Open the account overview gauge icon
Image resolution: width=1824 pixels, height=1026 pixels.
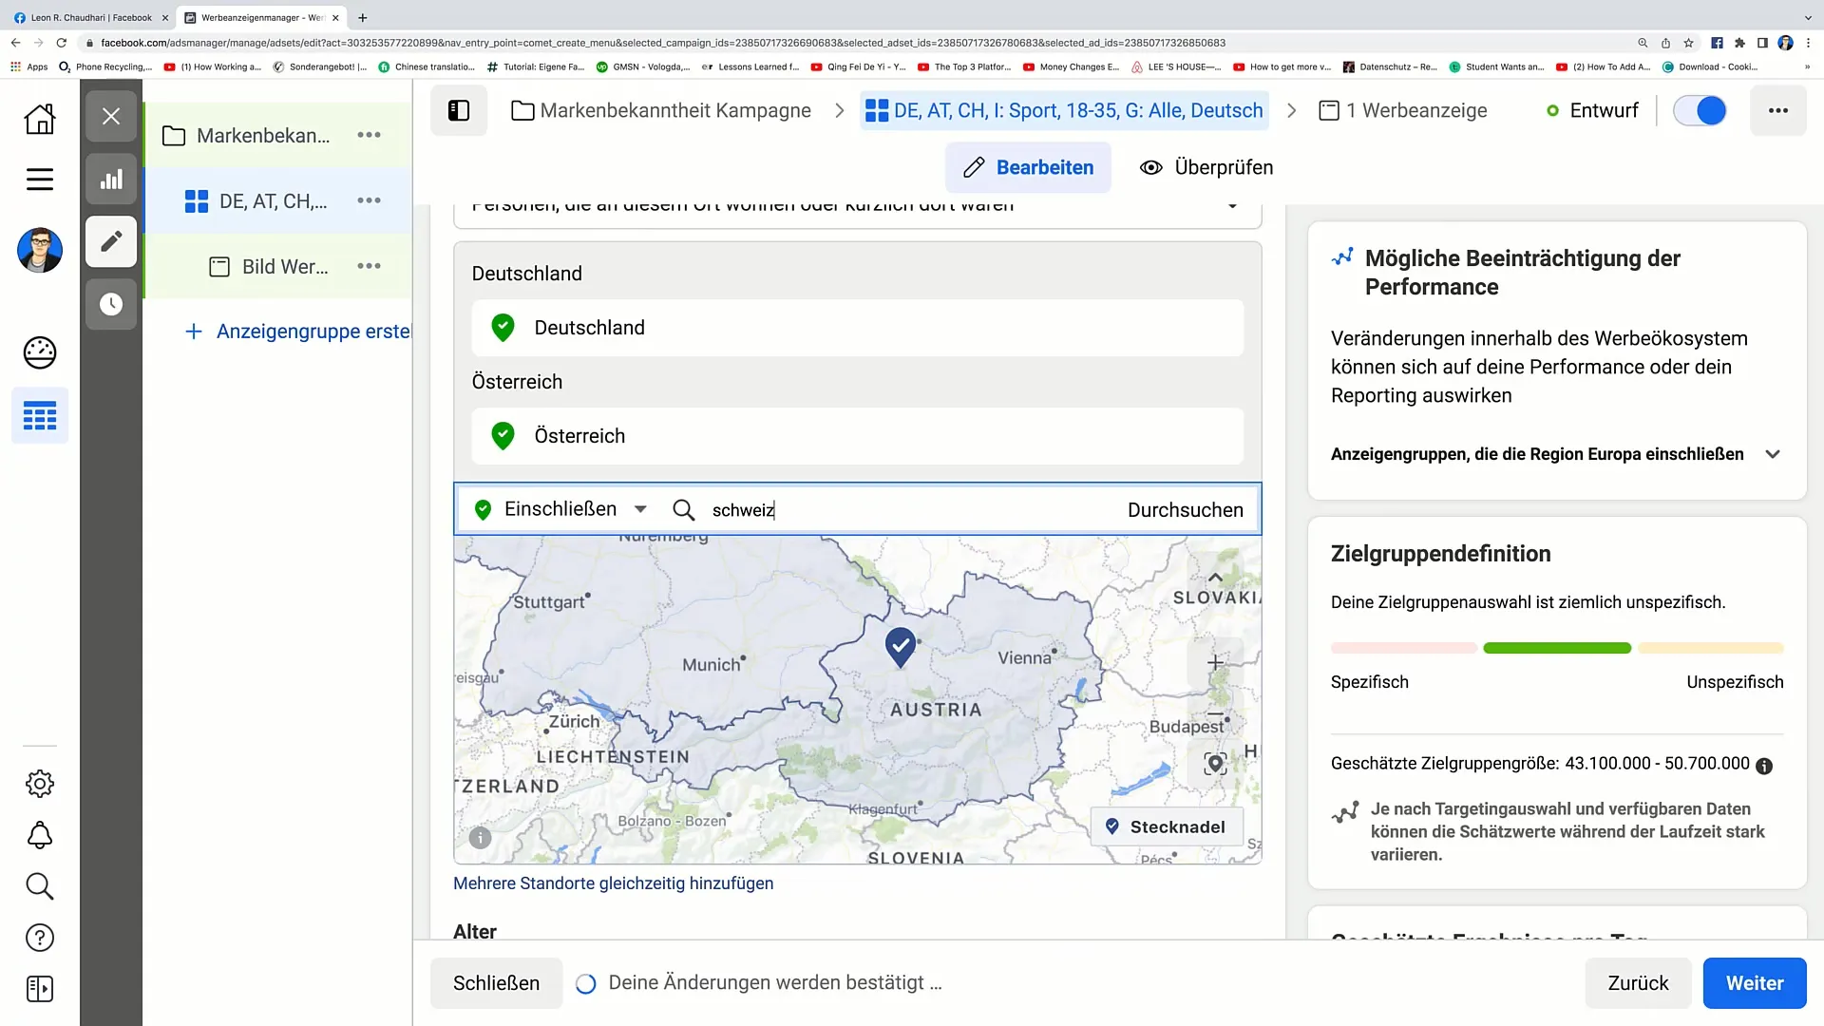pyautogui.click(x=40, y=352)
